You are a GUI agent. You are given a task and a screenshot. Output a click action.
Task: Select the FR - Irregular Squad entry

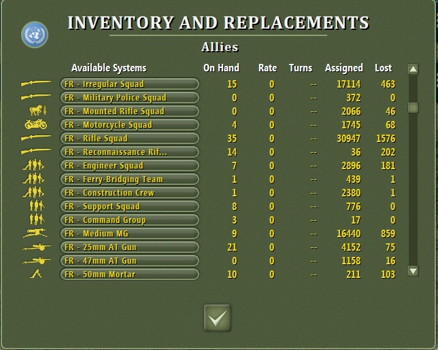[x=130, y=84]
